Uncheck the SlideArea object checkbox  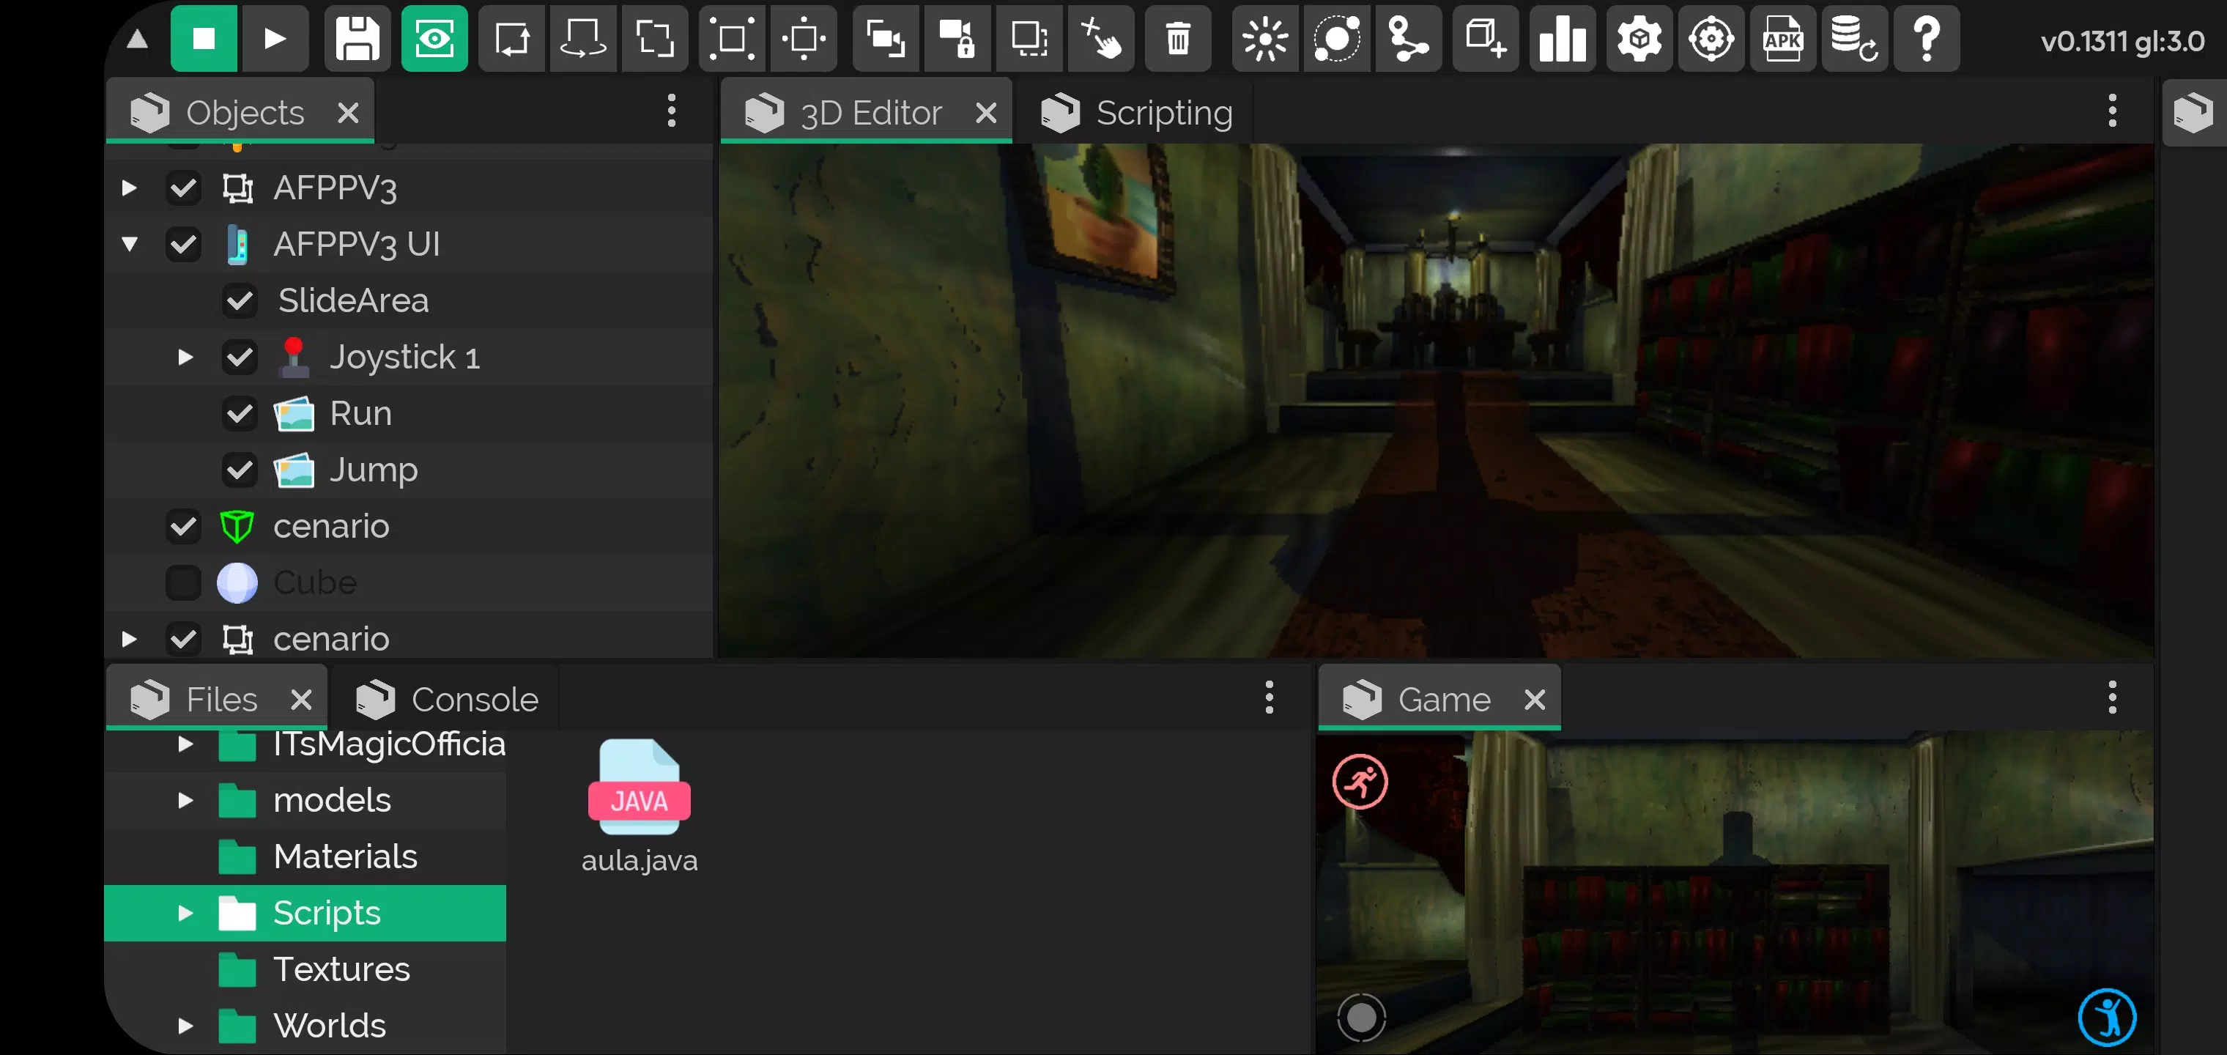tap(240, 301)
